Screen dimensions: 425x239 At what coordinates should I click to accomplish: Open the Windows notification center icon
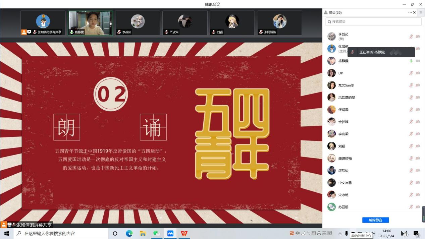[x=417, y=234]
